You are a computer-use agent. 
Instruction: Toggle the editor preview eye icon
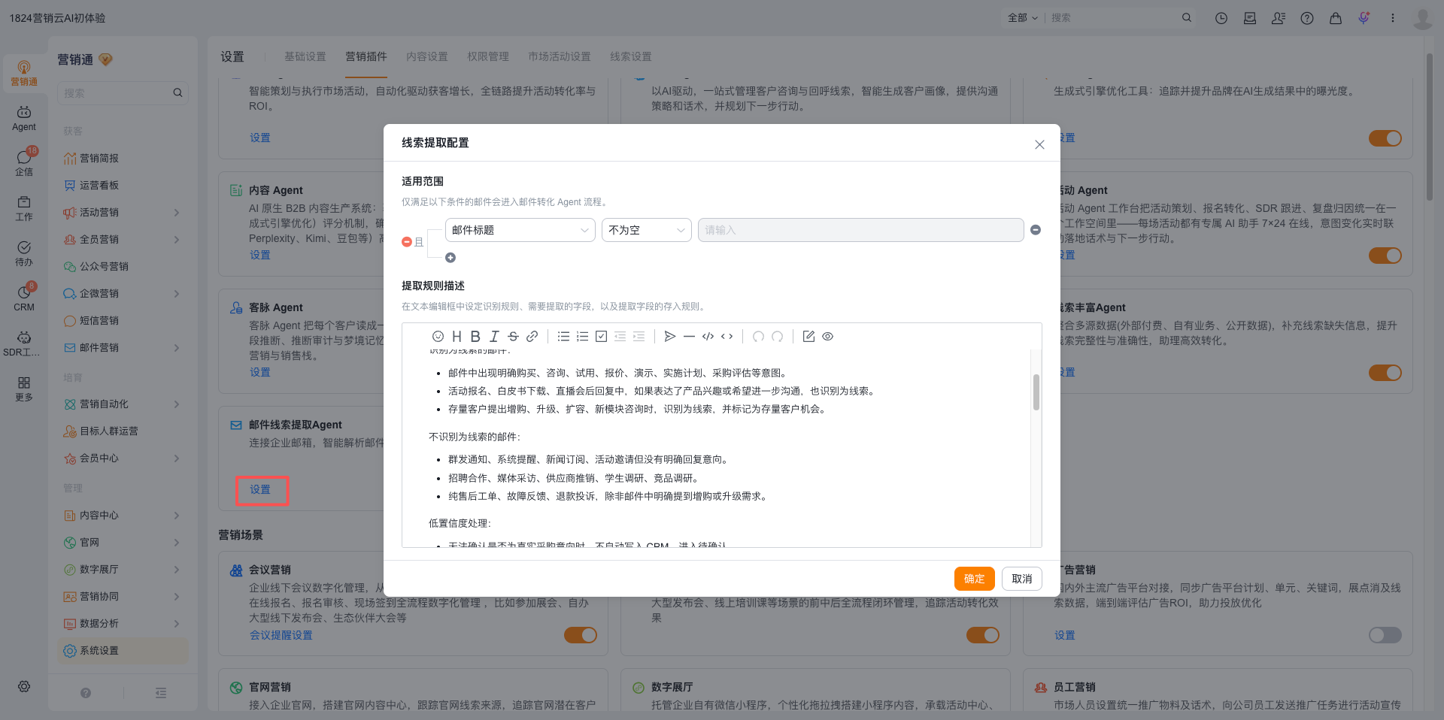point(827,337)
